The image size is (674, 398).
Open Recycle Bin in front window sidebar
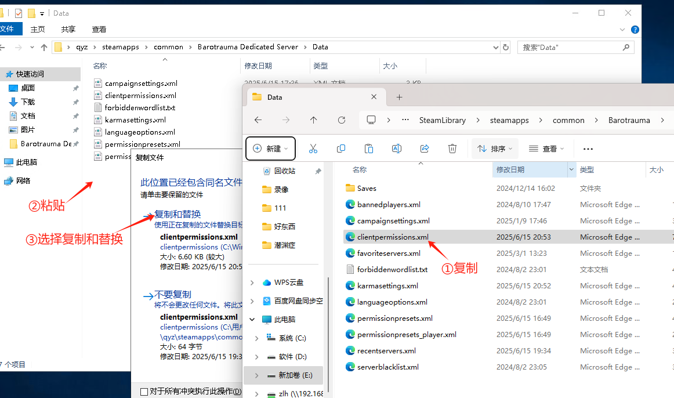(284, 171)
